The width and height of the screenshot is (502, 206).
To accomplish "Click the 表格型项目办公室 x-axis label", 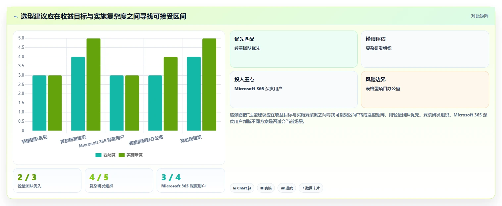I will [146, 141].
